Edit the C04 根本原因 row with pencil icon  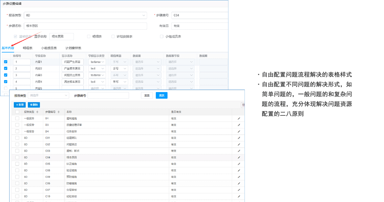click(x=239, y=157)
